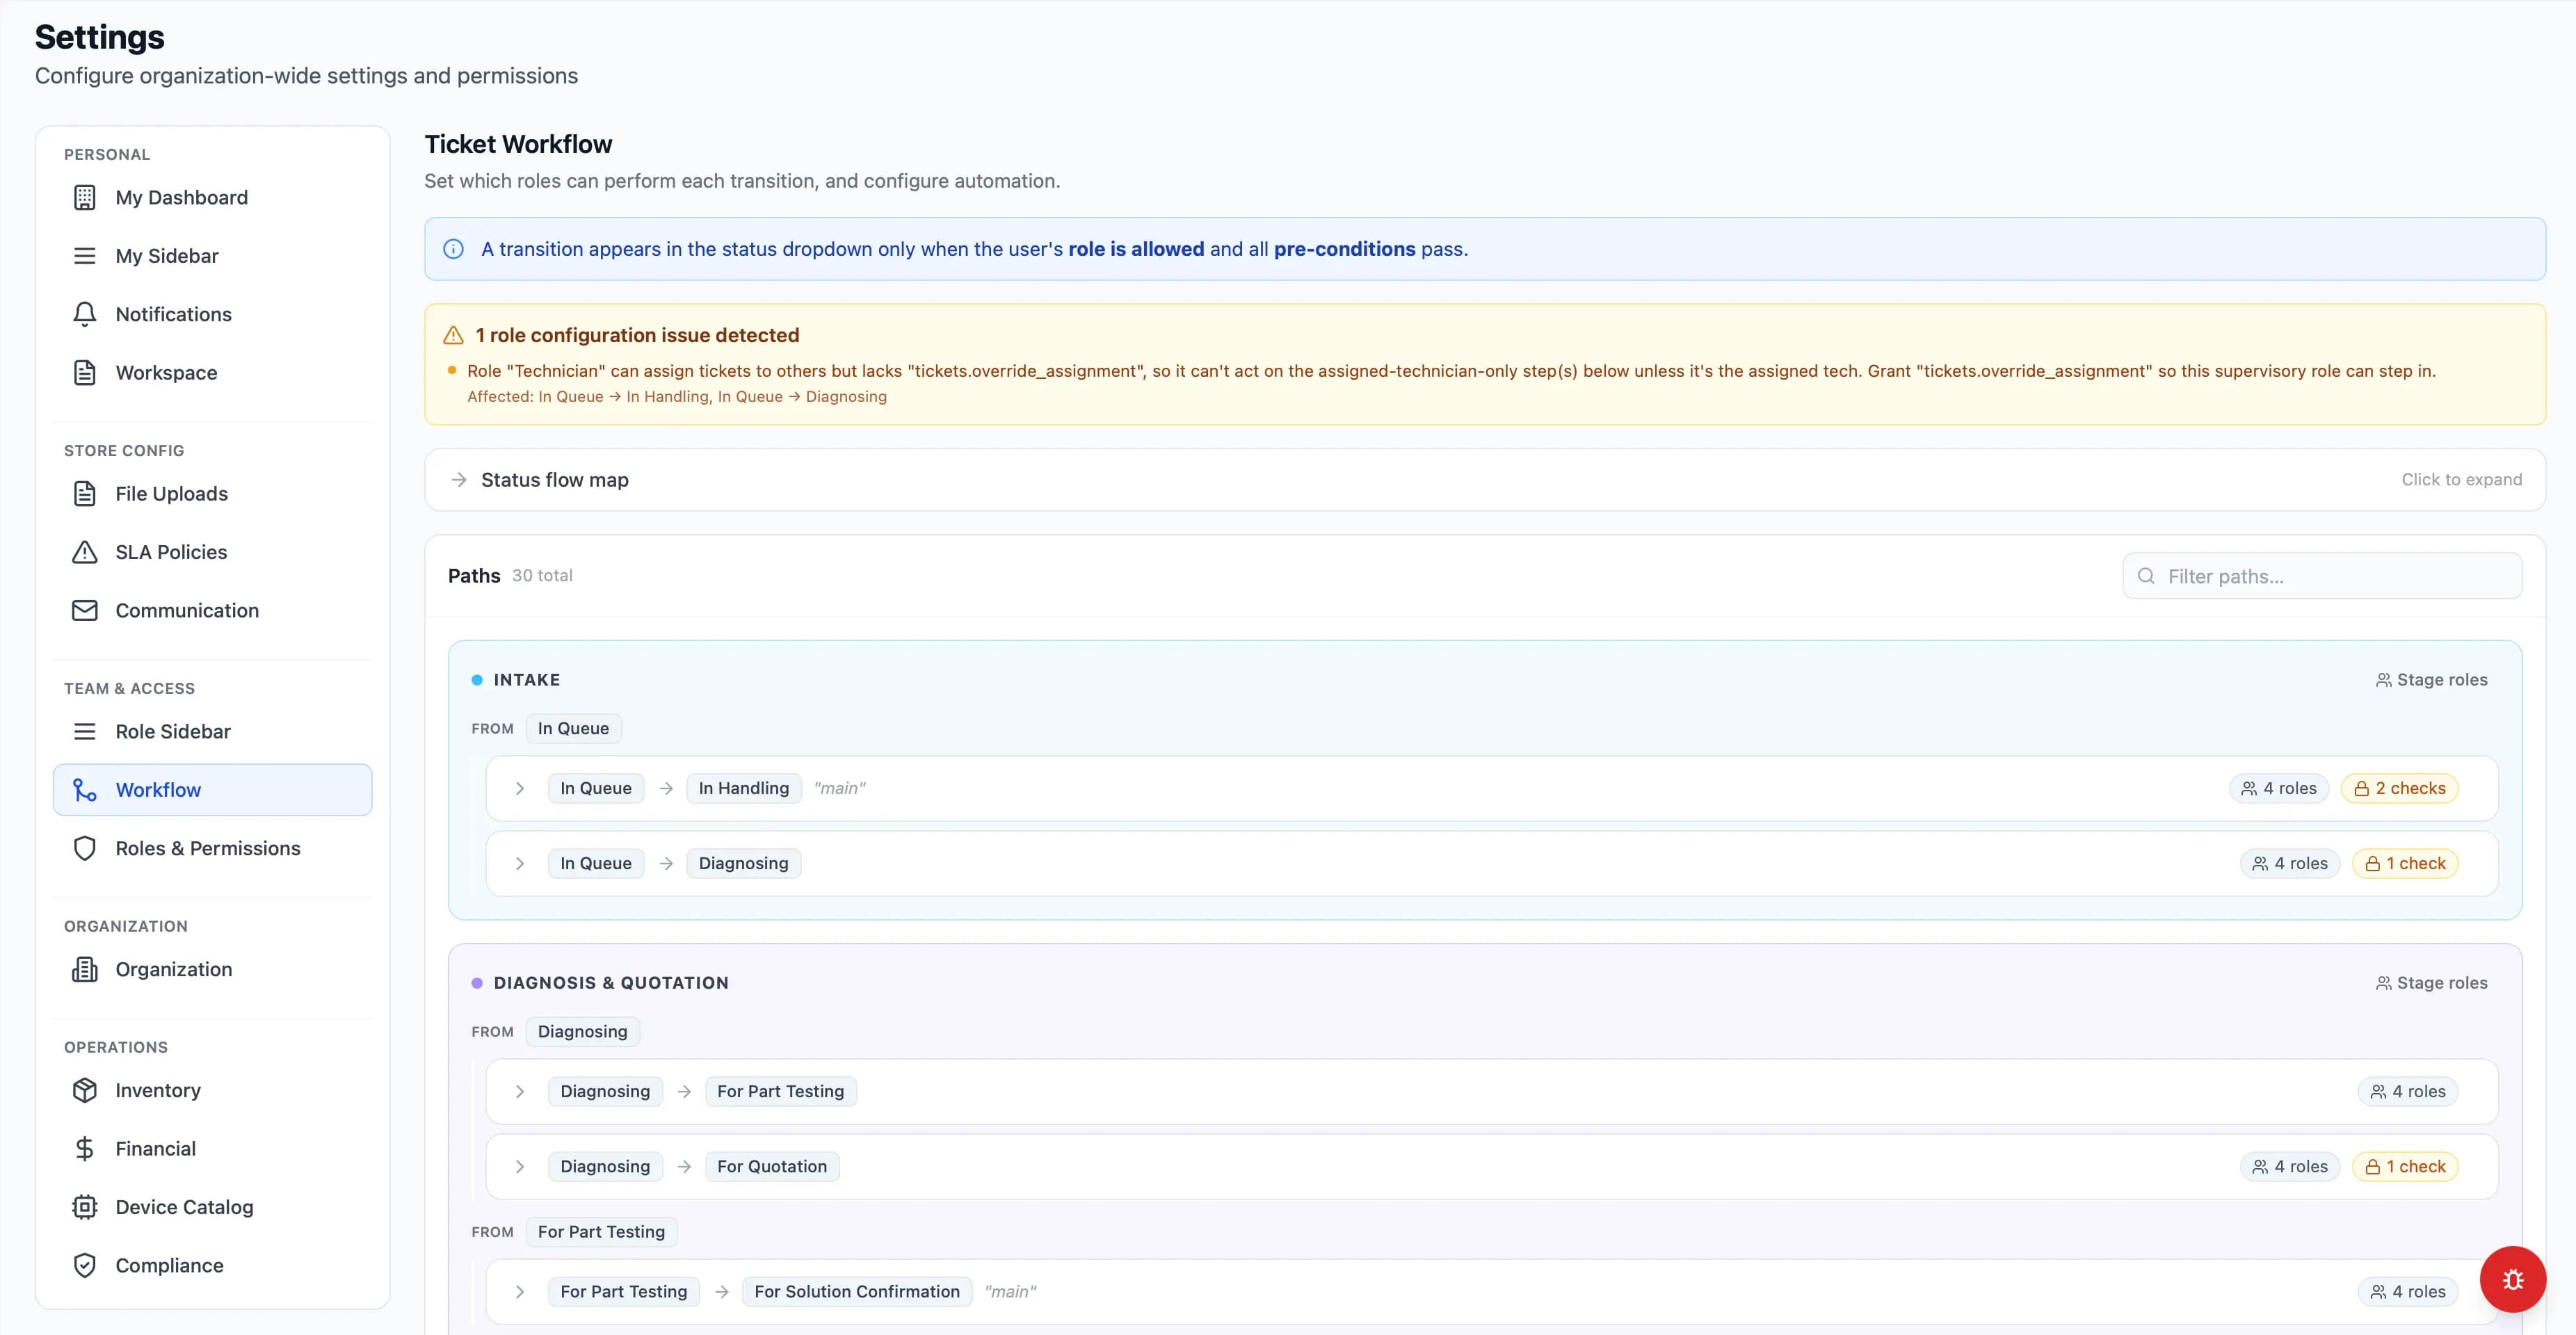Image resolution: width=2576 pixels, height=1335 pixels.
Task: Click the Workspace document icon
Action: 85,373
